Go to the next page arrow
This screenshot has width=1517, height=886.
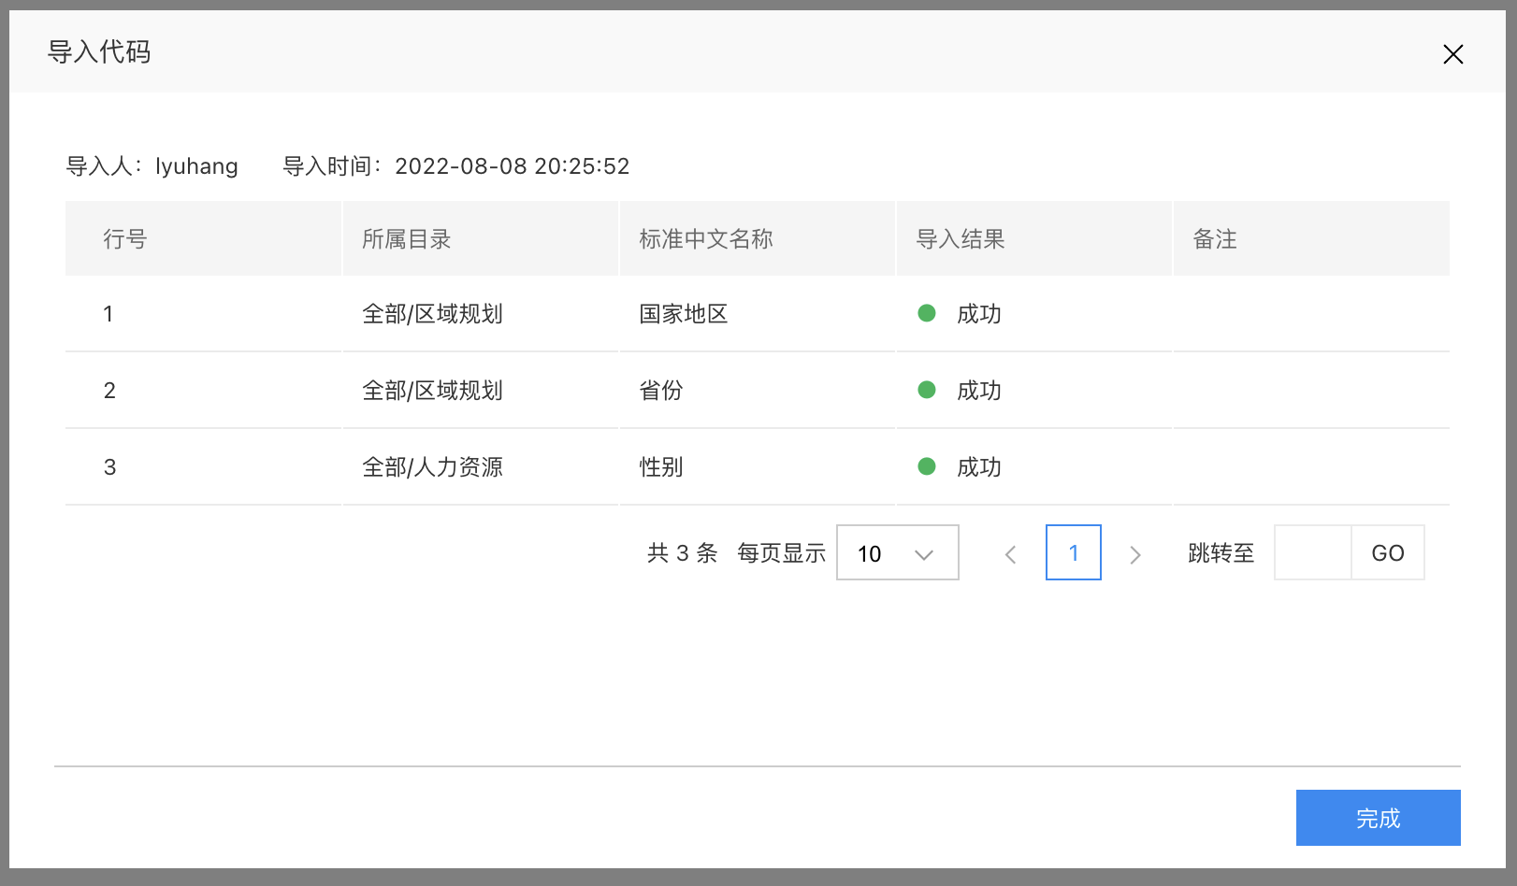pos(1135,554)
